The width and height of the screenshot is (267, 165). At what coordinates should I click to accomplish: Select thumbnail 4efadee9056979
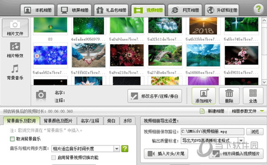pyautogui.click(x=89, y=26)
